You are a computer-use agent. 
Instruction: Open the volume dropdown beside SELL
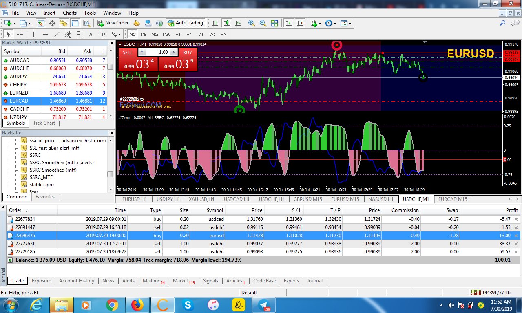click(x=142, y=52)
